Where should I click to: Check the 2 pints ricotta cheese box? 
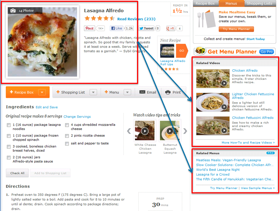click(67, 136)
